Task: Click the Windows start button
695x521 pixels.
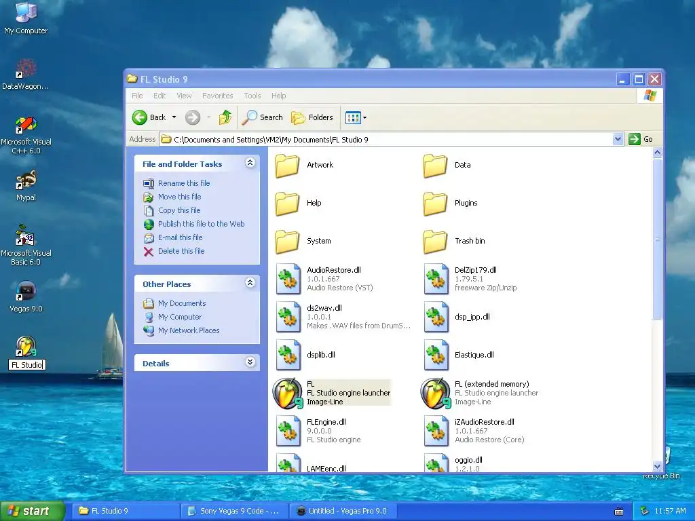Action: (x=33, y=511)
